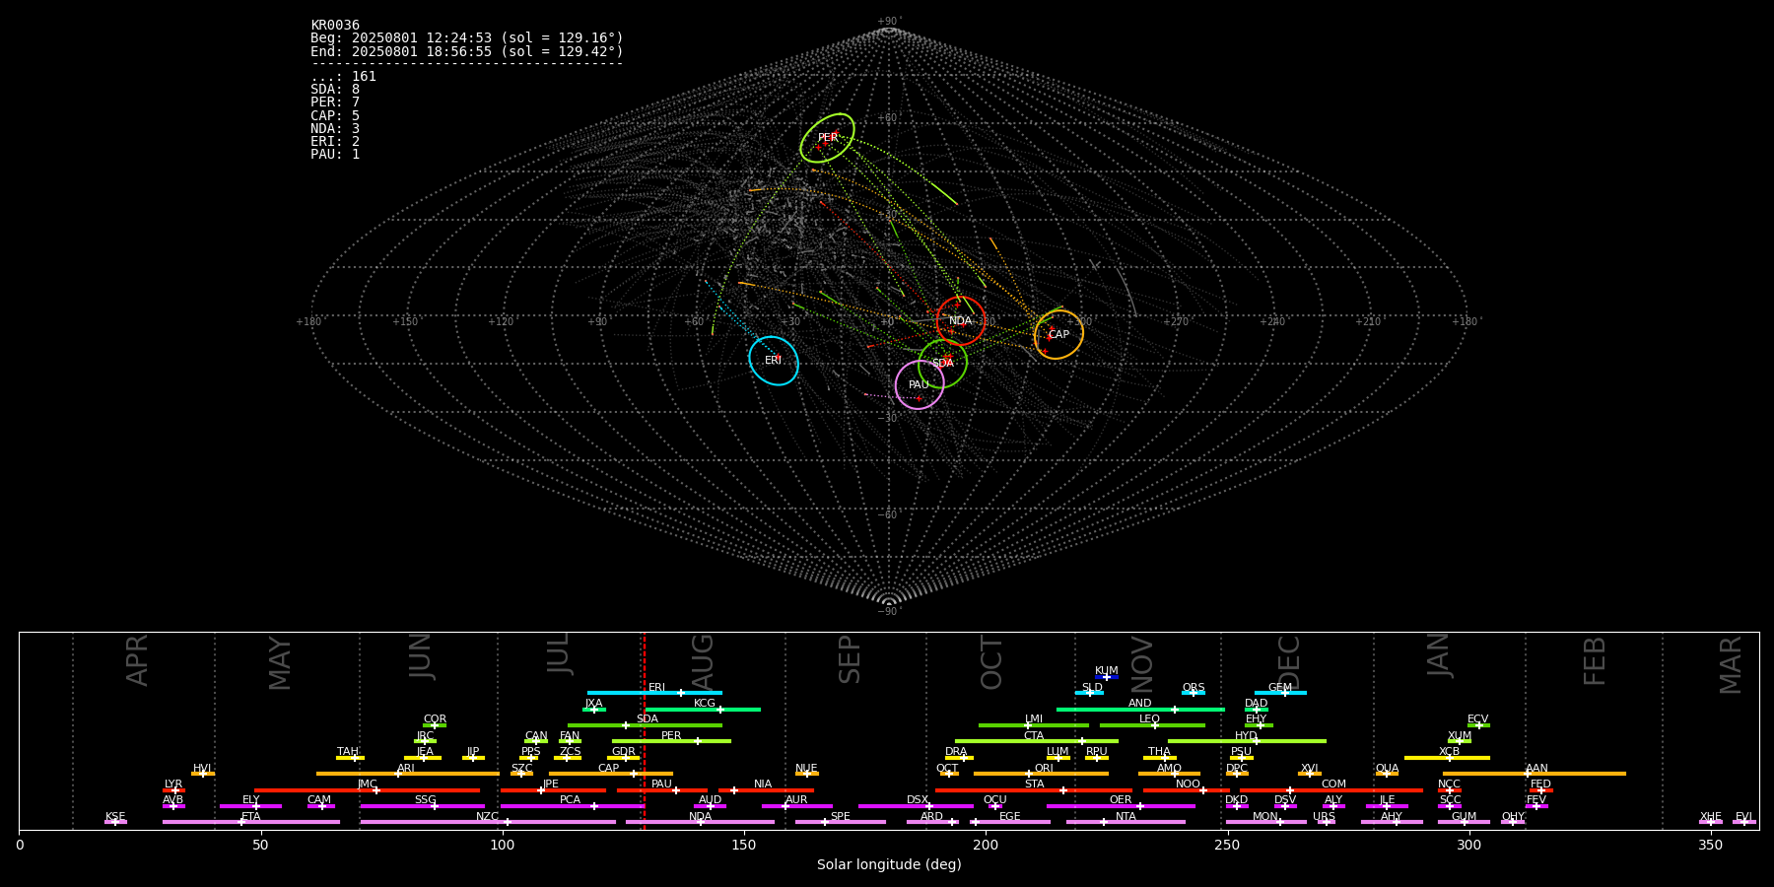Click the 150 tick label on the longitude axis
Image resolution: width=1774 pixels, height=887 pixels.
click(744, 845)
